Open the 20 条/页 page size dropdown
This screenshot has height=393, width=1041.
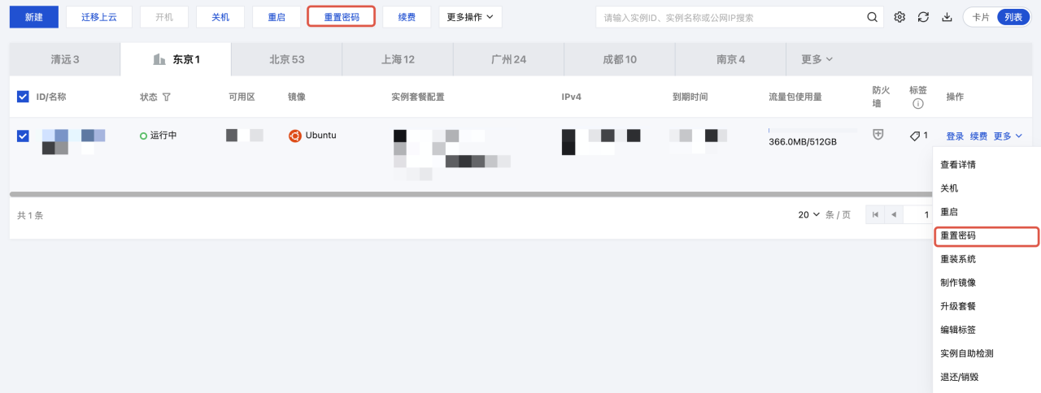coord(809,215)
